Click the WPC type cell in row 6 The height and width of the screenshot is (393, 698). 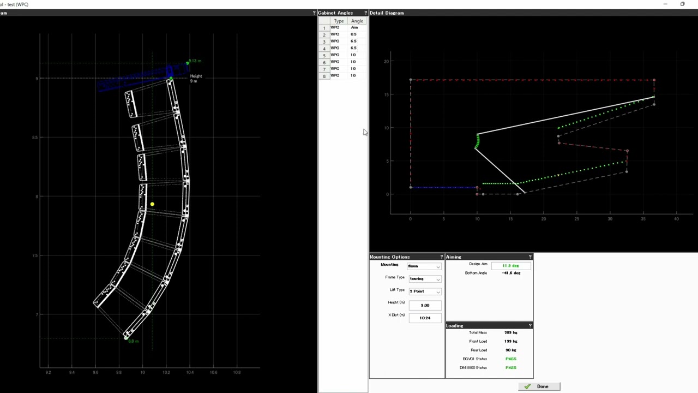coord(335,62)
